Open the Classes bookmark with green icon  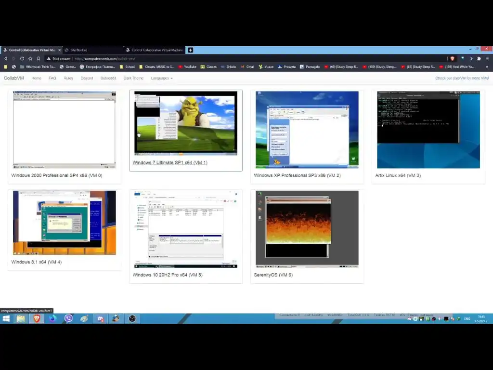coord(209,66)
